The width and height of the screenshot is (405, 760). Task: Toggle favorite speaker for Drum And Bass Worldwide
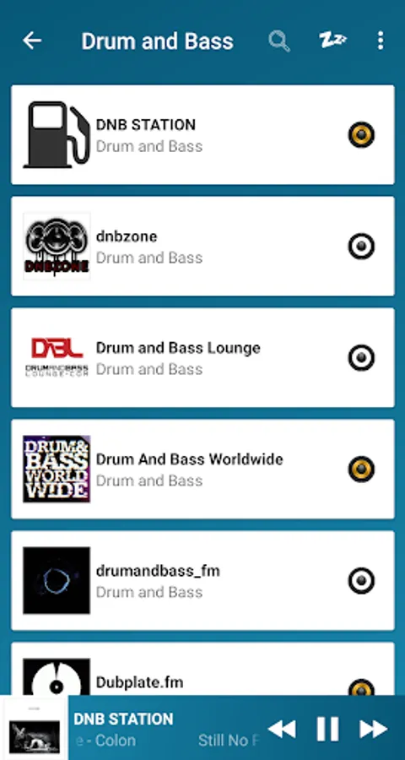click(x=361, y=470)
